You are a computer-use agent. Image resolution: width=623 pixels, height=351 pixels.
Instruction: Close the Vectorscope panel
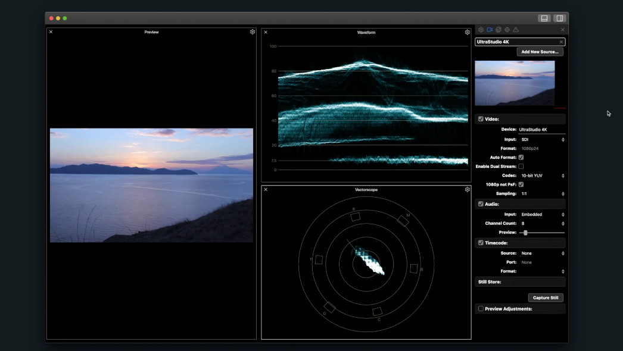(x=266, y=190)
